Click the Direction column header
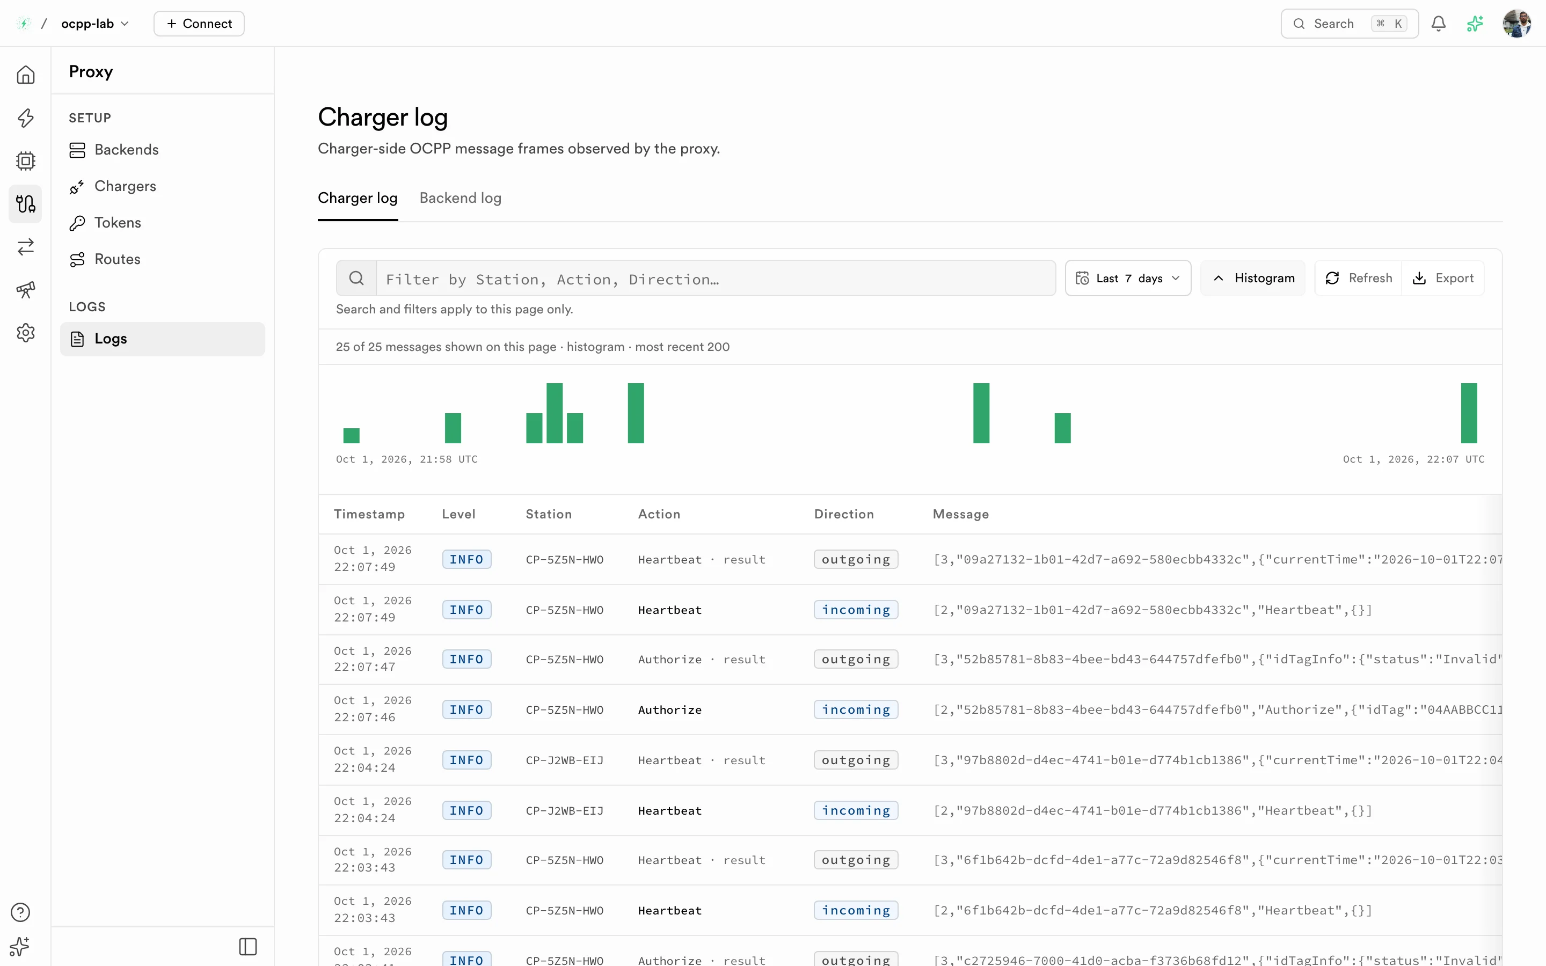Screen dimensions: 1546x966 click(844, 514)
